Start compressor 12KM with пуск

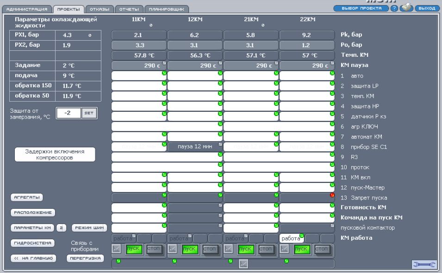[x=189, y=249]
